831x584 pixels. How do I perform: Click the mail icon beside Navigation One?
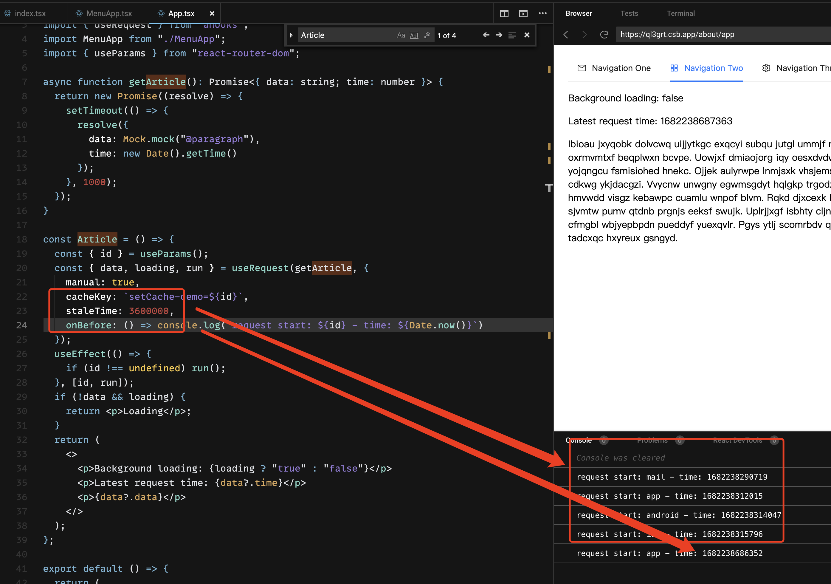click(582, 68)
